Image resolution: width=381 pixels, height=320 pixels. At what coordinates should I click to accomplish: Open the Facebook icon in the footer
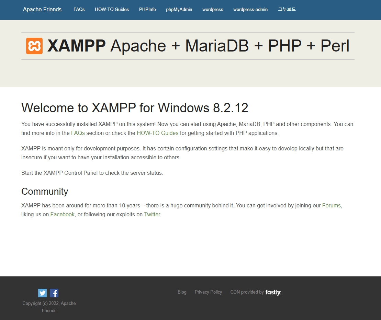54,293
